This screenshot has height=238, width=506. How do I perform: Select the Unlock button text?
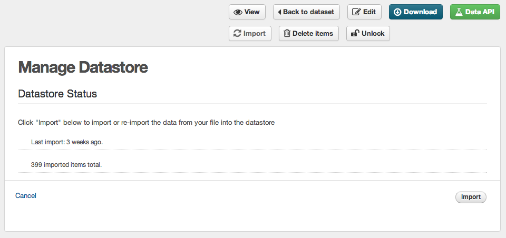373,34
